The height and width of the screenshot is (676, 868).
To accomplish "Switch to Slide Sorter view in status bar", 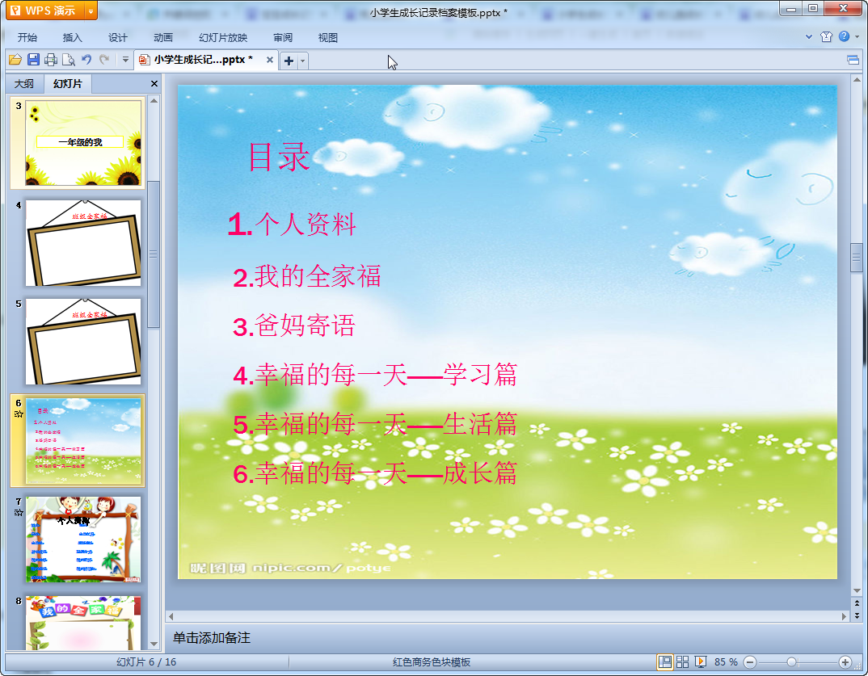I will (x=683, y=661).
